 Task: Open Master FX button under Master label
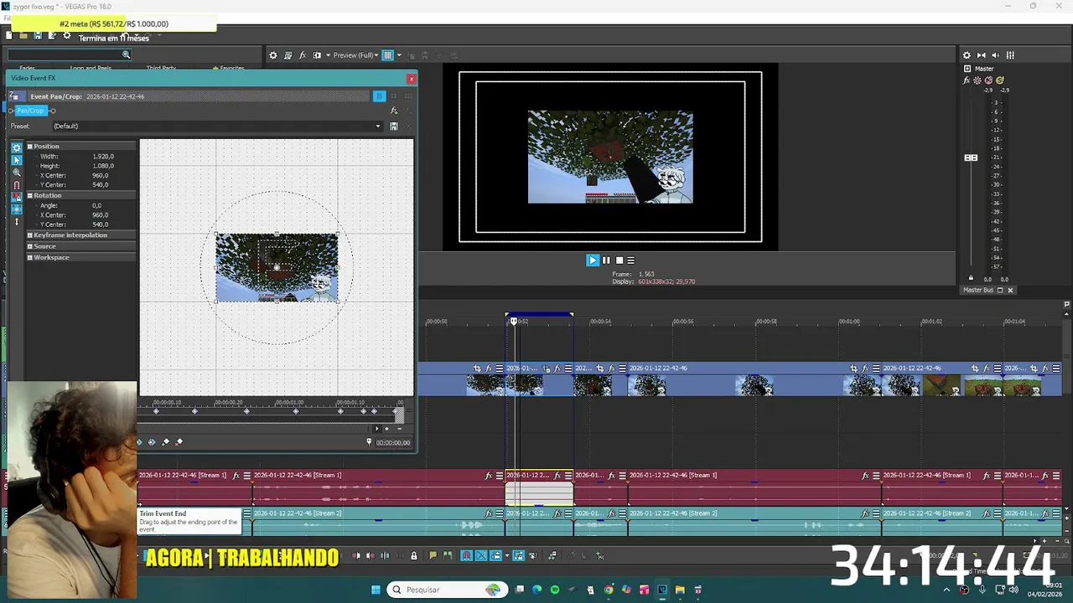pyautogui.click(x=967, y=80)
